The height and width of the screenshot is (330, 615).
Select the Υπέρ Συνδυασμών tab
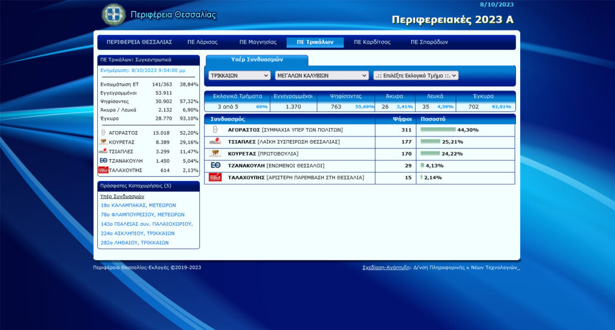257,60
